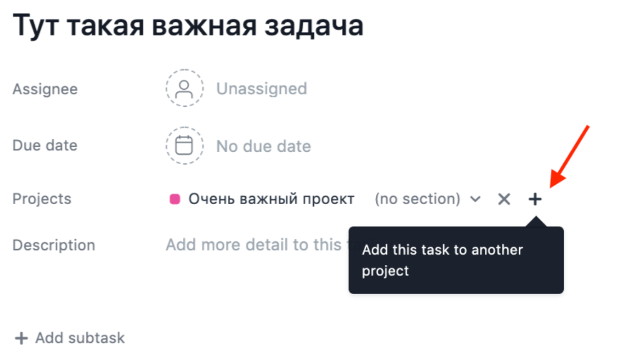Click the "Projects" field label
This screenshot has width=618, height=364.
42,199
